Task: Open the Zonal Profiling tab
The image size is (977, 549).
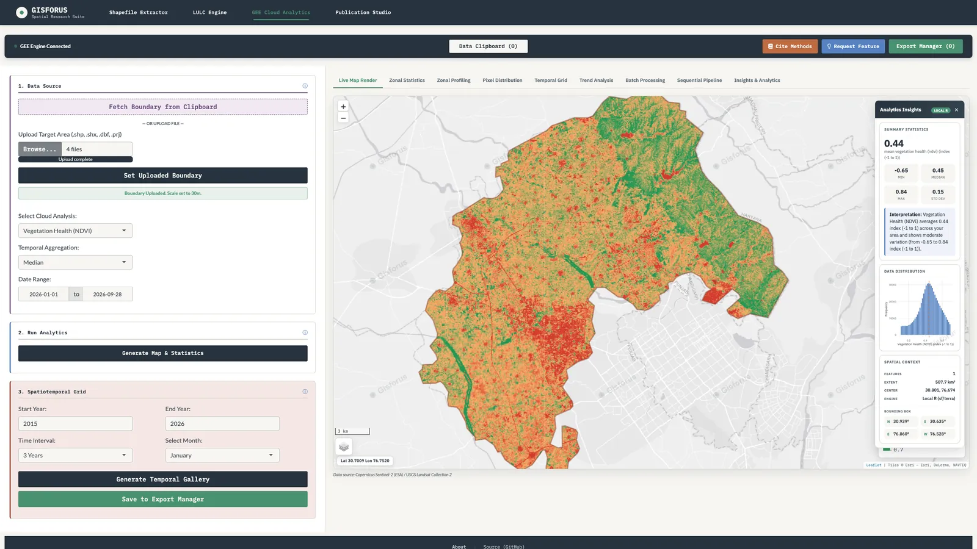Action: point(454,81)
